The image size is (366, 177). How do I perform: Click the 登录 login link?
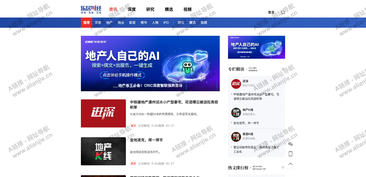pos(271,12)
